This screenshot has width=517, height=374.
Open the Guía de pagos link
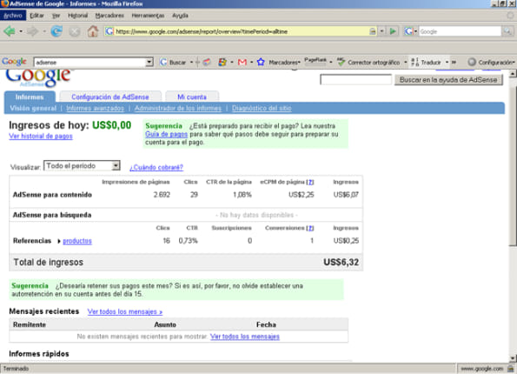click(166, 134)
